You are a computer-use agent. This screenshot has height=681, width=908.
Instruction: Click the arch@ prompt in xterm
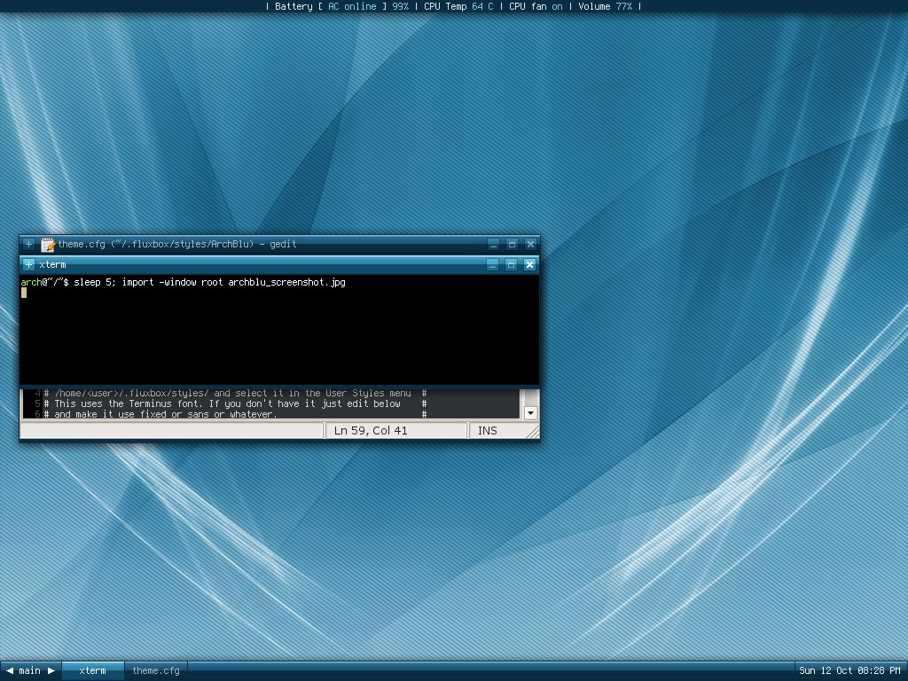tap(44, 283)
